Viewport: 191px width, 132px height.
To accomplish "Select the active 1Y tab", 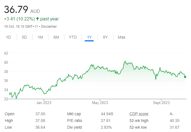I will [x=89, y=37].
